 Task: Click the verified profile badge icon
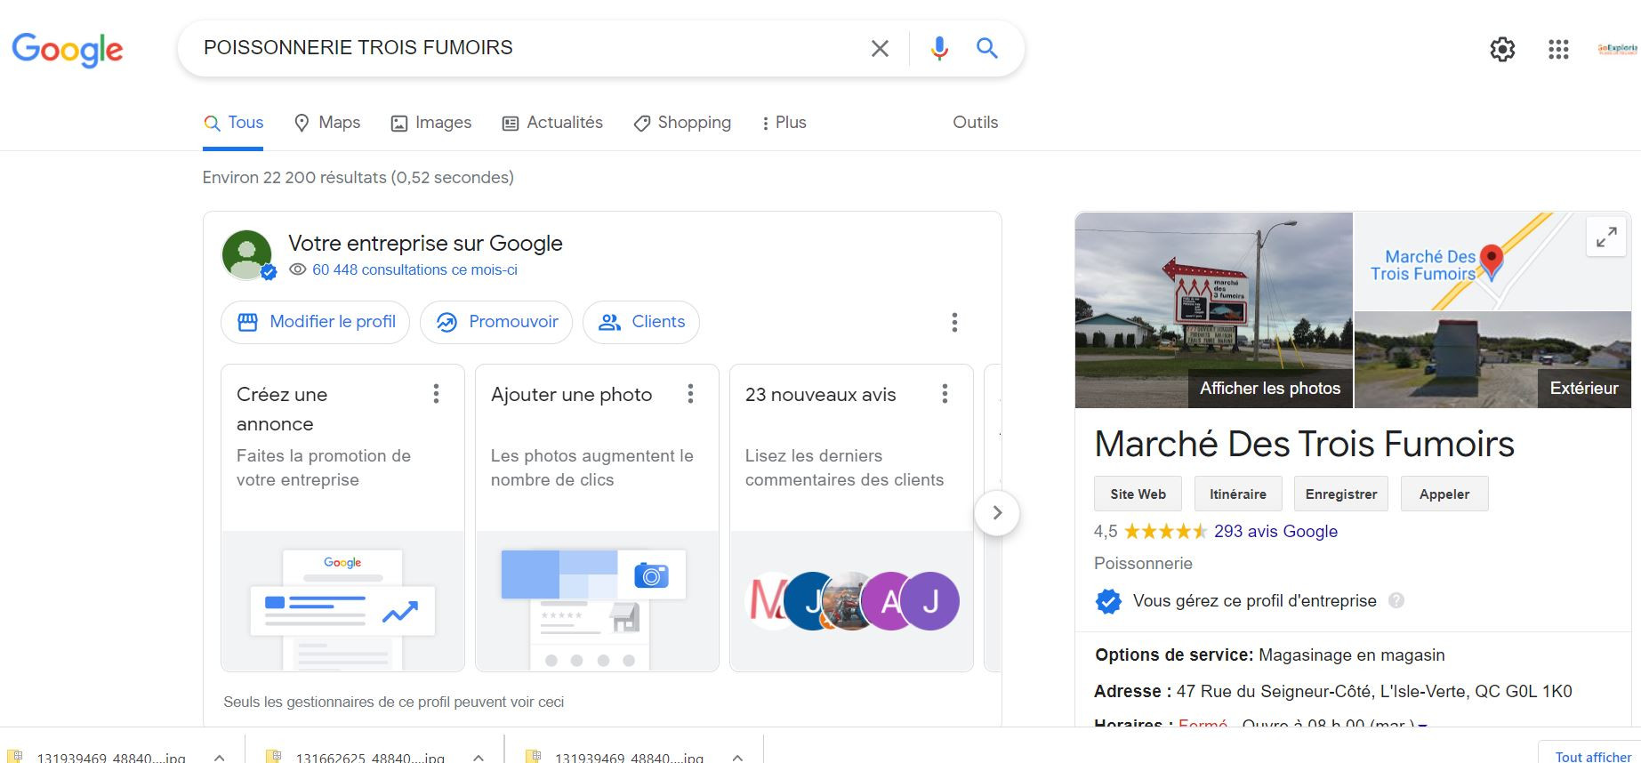tap(1108, 601)
